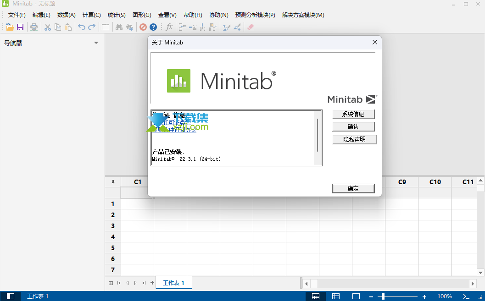Click the zoom in plus button

coord(424,296)
